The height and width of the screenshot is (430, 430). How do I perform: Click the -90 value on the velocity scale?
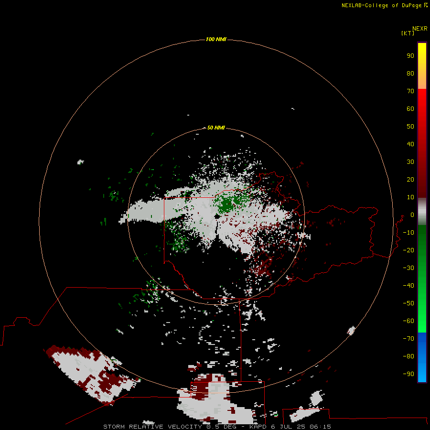coord(408,374)
